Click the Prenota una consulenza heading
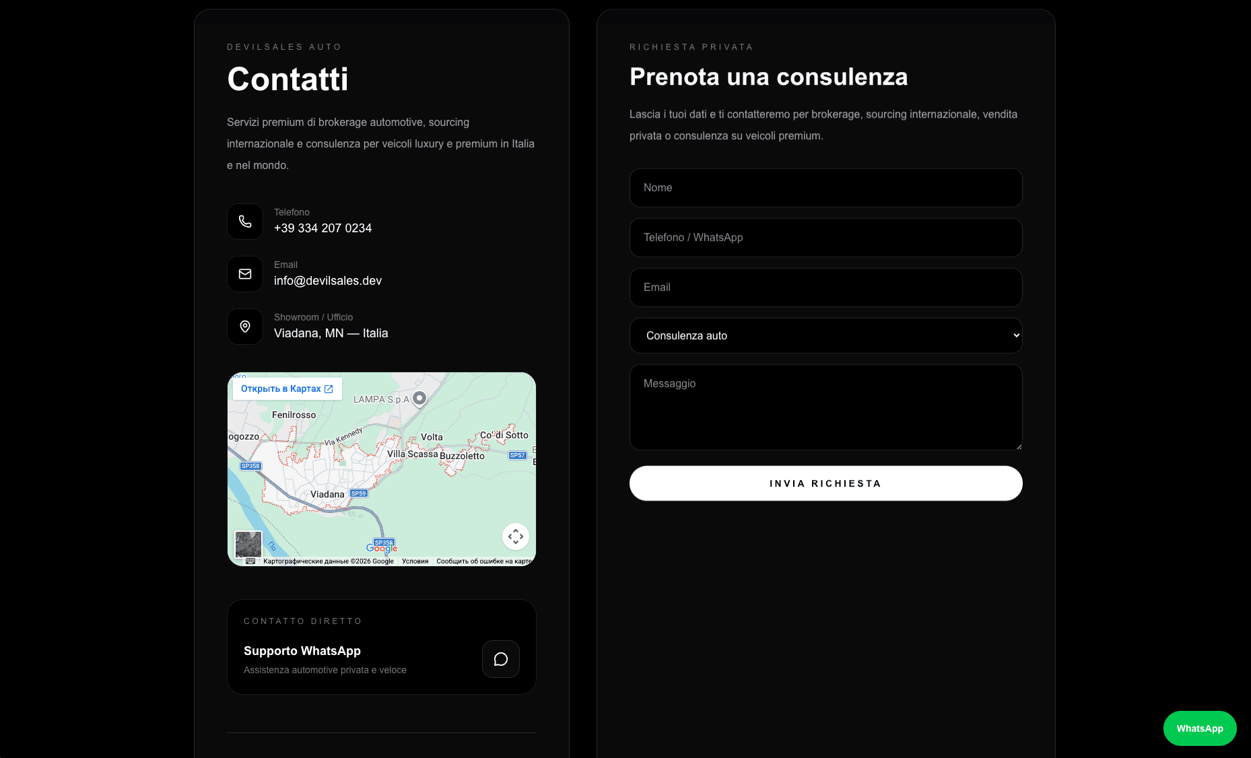This screenshot has height=758, width=1251. point(768,77)
